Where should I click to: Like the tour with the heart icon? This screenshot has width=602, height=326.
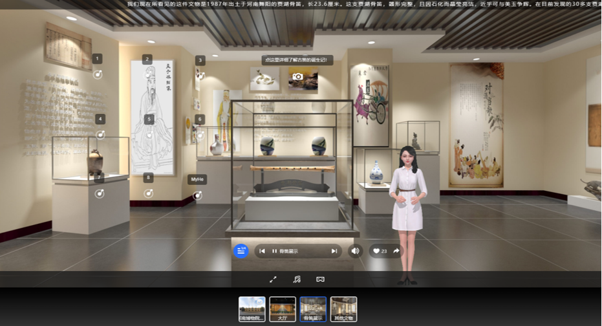click(376, 251)
